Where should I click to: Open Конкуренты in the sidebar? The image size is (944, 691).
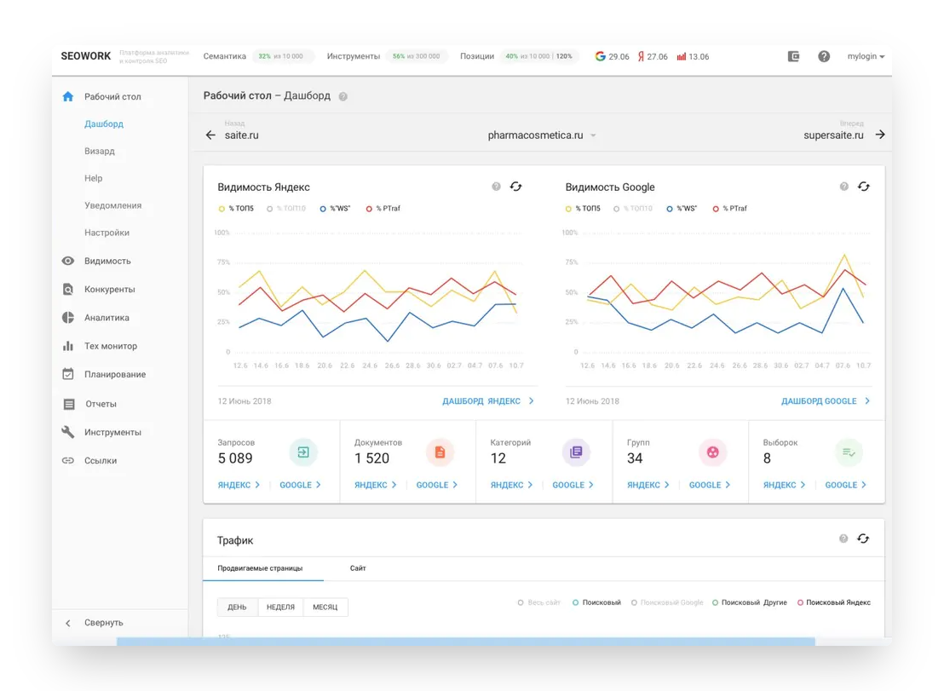[x=109, y=290]
